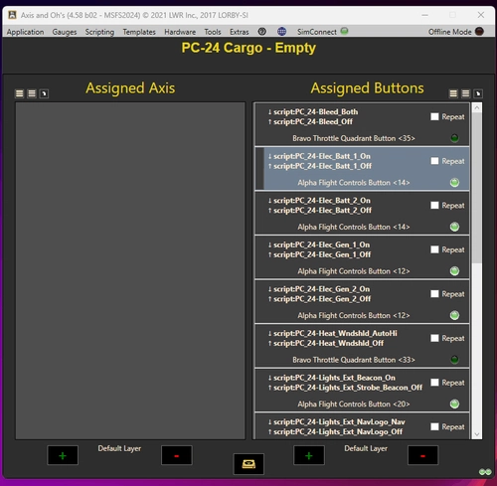This screenshot has height=486, width=497.
Task: Click Default Layer label under Assigned Buttons
Action: point(366,448)
